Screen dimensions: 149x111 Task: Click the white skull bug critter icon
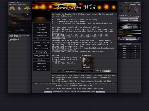click(19, 9)
